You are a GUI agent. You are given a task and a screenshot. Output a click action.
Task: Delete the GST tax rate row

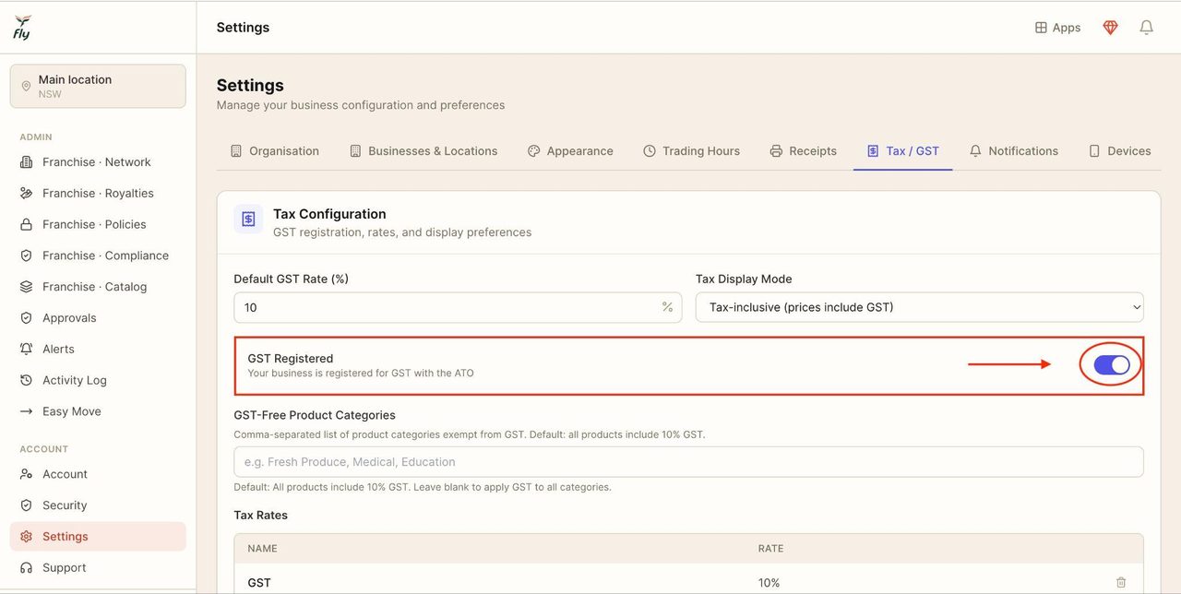click(1121, 583)
